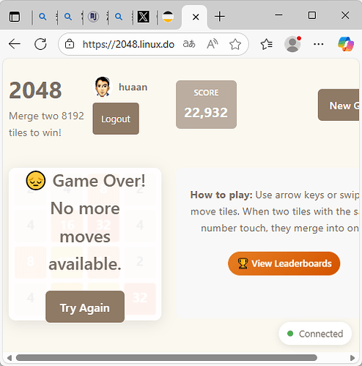The width and height of the screenshot is (362, 366).
Task: Switch to the round purple-icon tab next to the X tab
Action: 93,17
